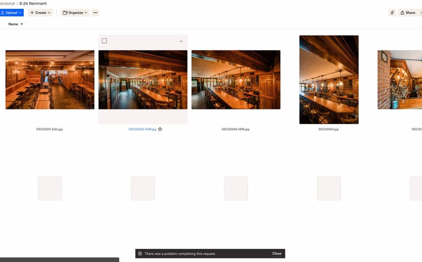Click the plus icon on Create
The image size is (422, 262).
pyautogui.click(x=32, y=13)
